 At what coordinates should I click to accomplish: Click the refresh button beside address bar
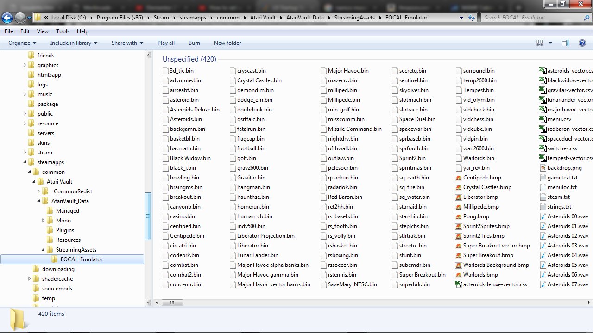pyautogui.click(x=472, y=18)
